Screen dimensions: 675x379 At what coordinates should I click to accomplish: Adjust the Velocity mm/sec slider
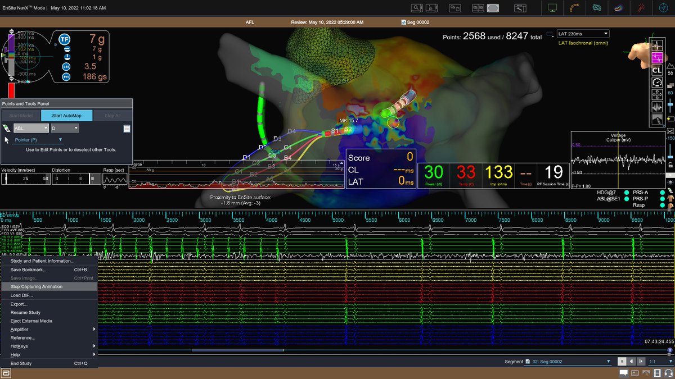point(25,178)
